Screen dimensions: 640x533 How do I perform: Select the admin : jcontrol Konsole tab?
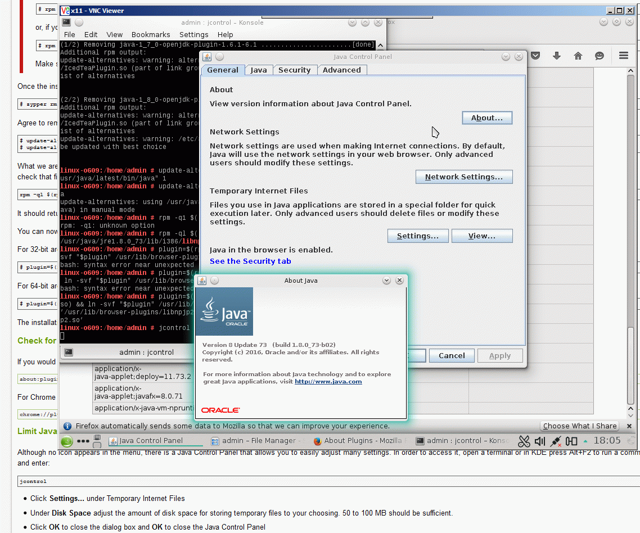click(x=146, y=352)
